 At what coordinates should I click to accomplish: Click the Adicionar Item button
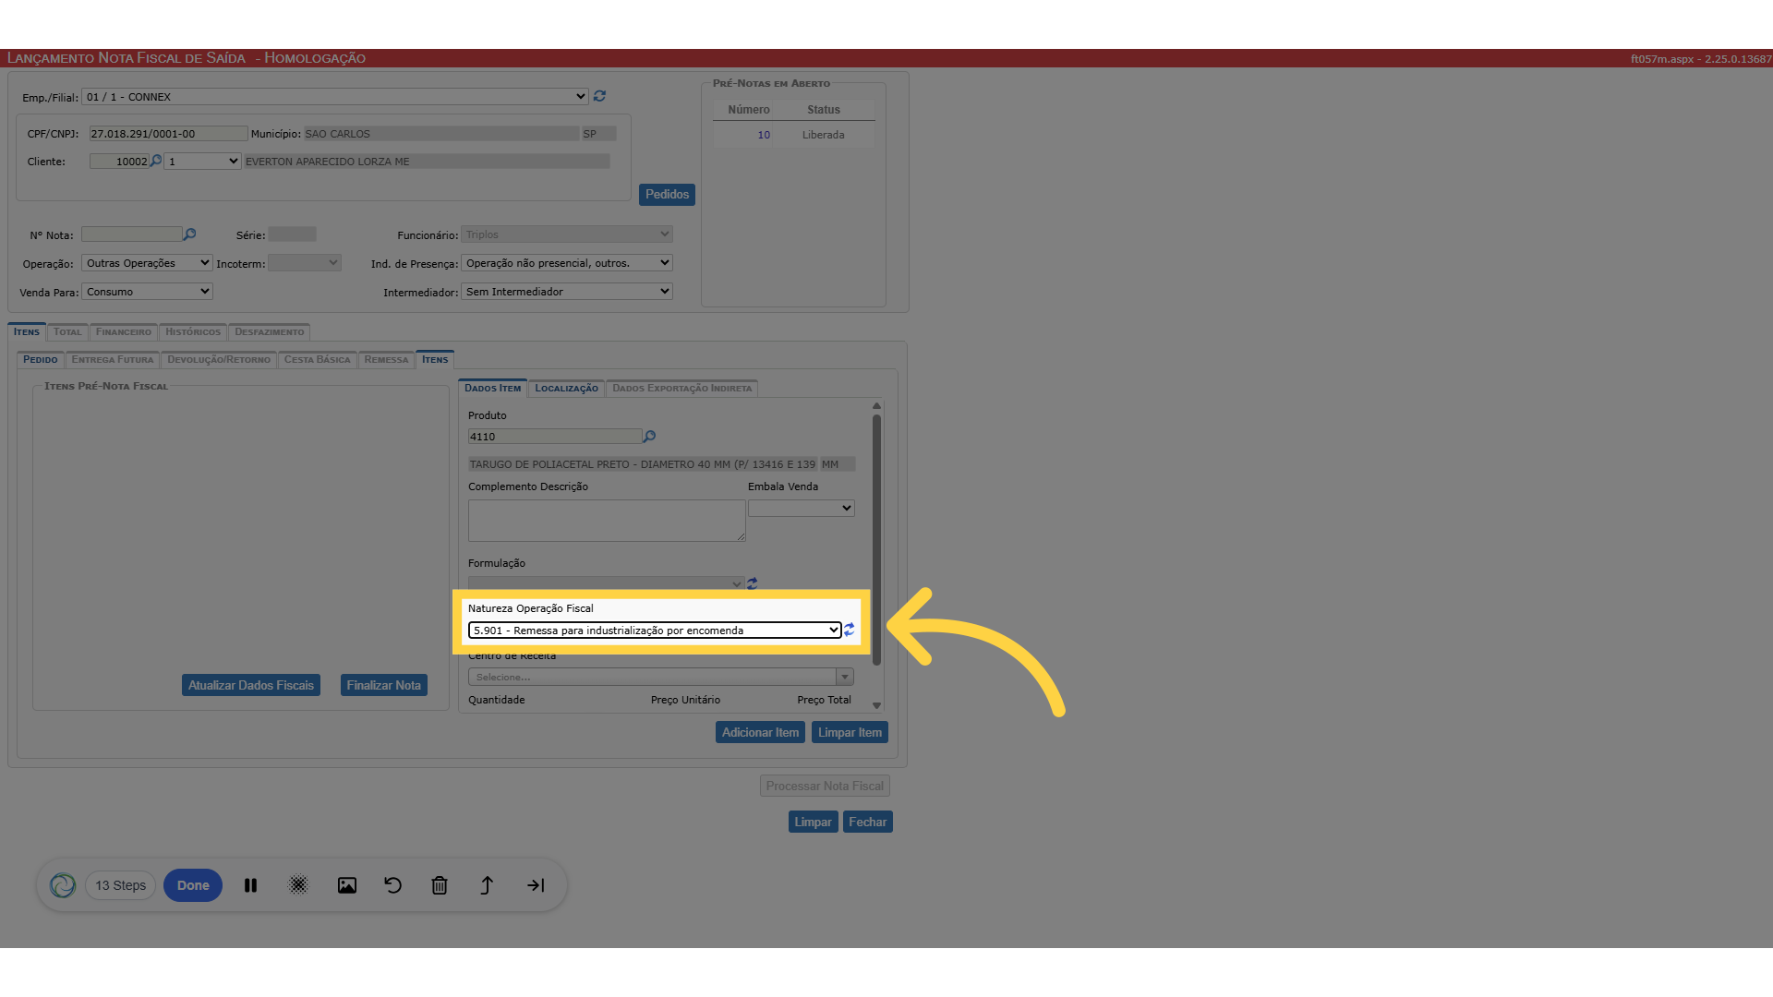tap(760, 732)
